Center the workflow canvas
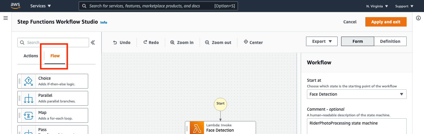Screen dimensions: 424x134 click(x=253, y=43)
